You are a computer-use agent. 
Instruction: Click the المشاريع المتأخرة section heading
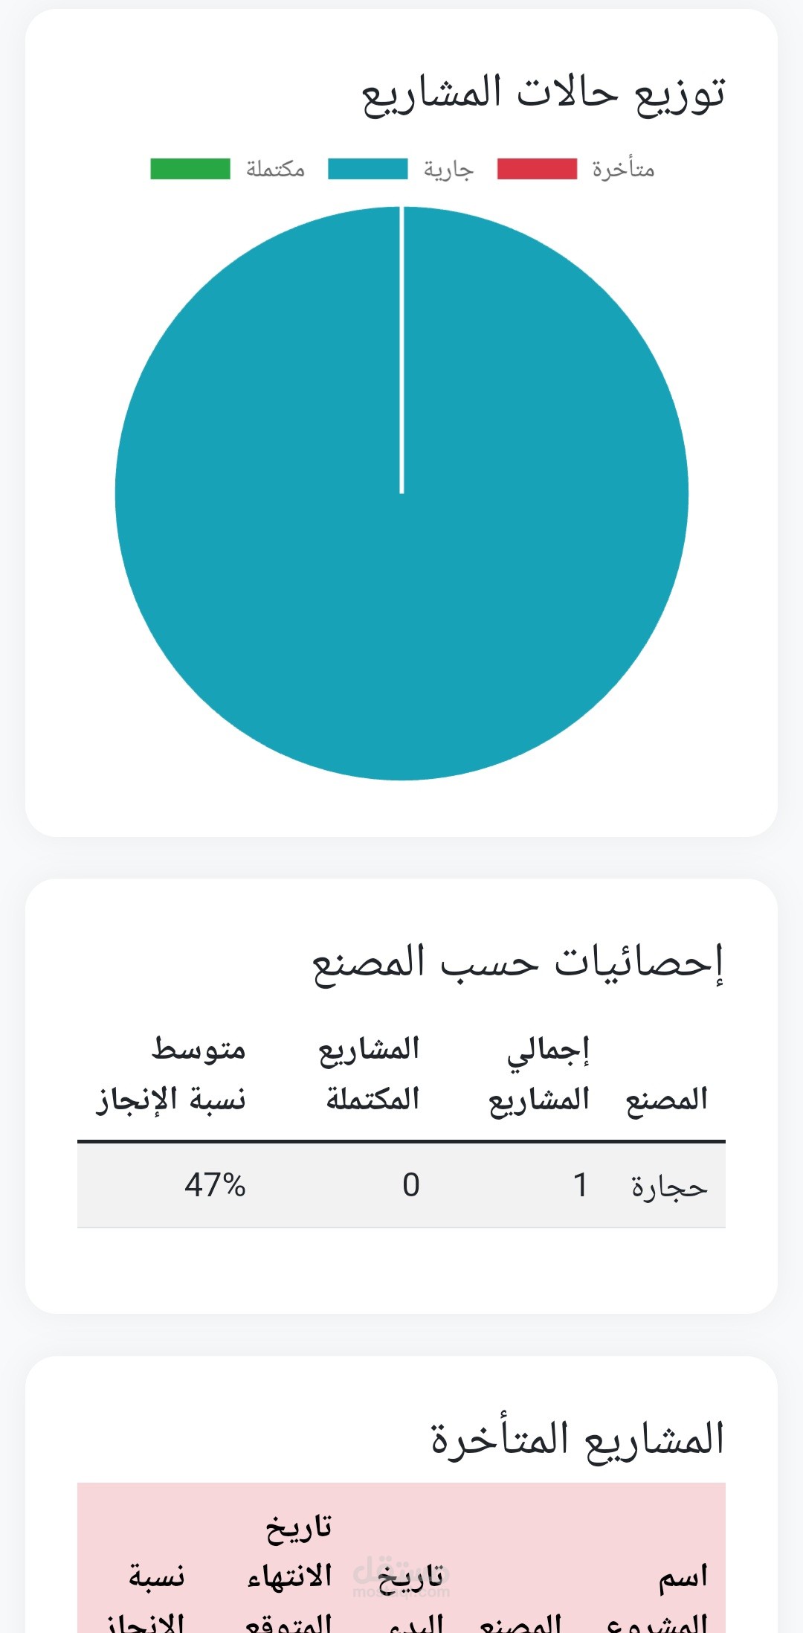(x=577, y=1440)
